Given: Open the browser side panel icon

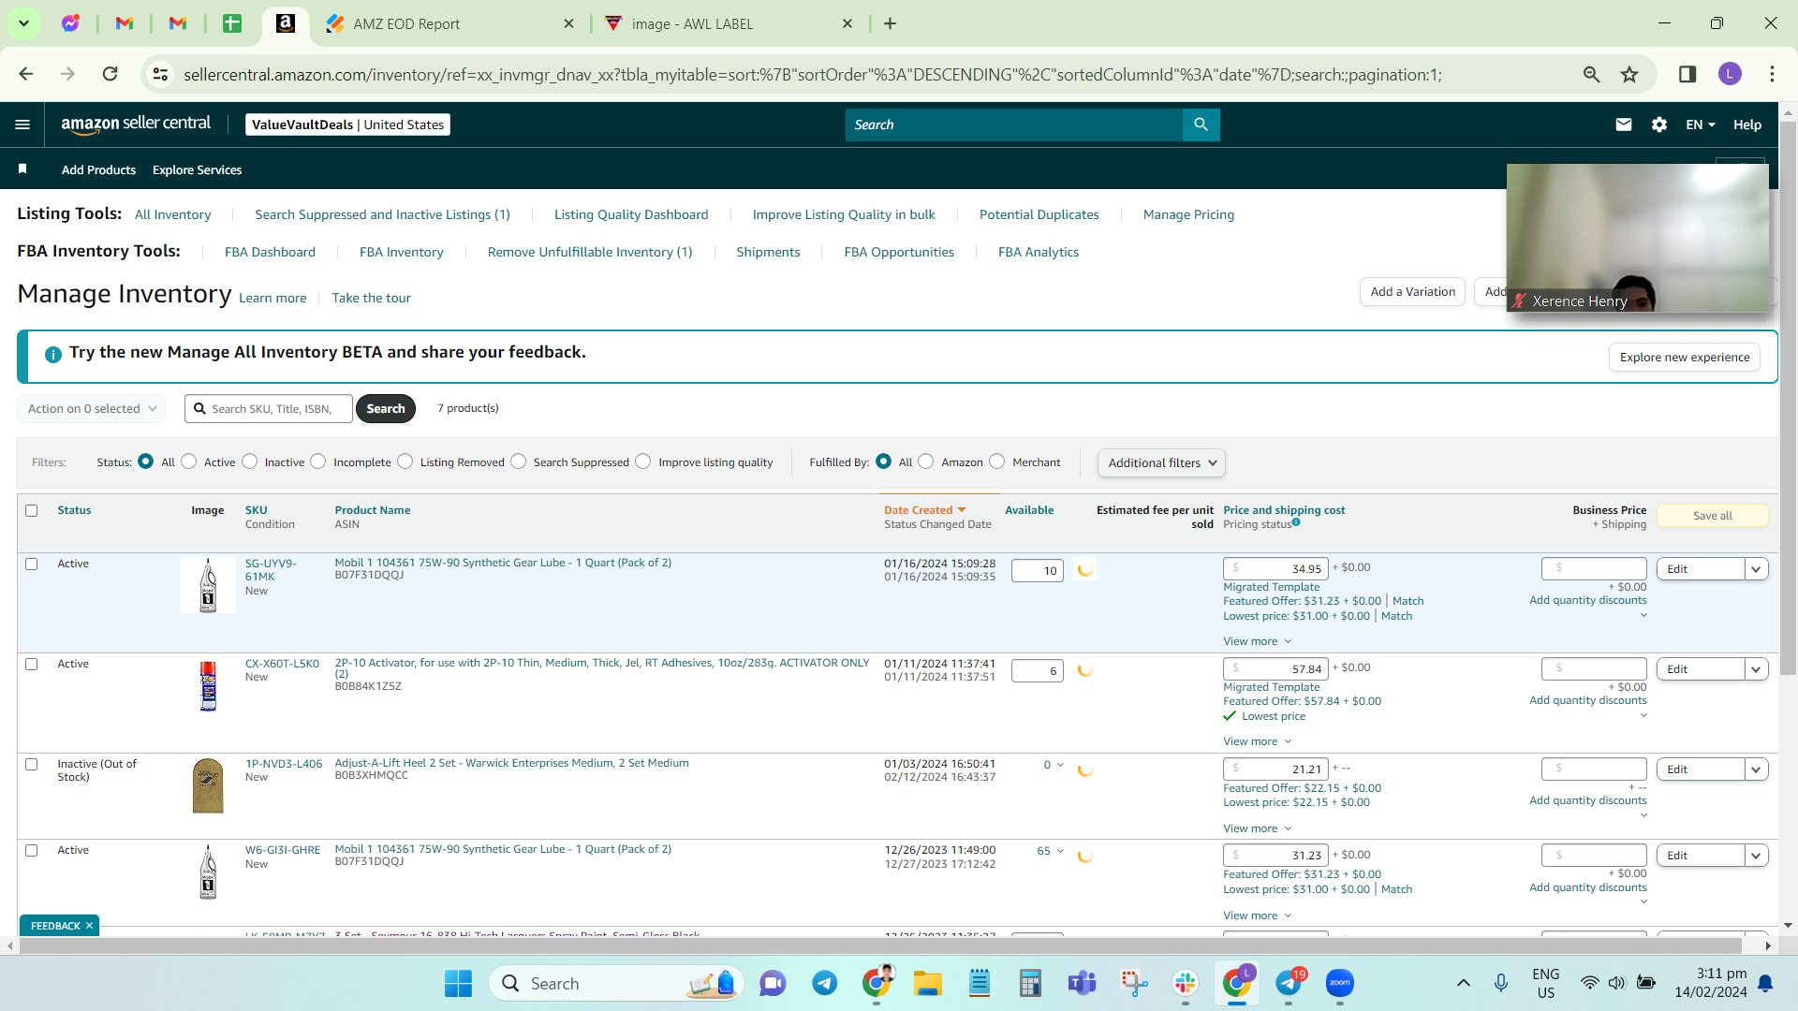Looking at the screenshot, I should (x=1687, y=74).
